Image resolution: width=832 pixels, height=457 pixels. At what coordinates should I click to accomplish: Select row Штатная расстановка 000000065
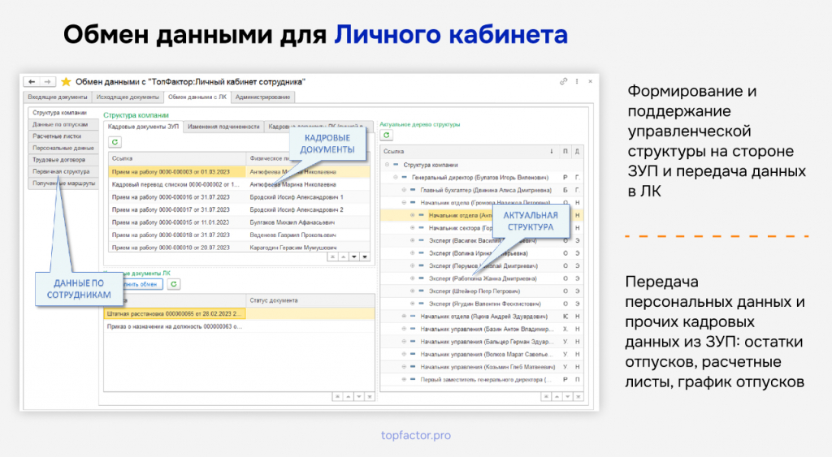pyautogui.click(x=239, y=314)
